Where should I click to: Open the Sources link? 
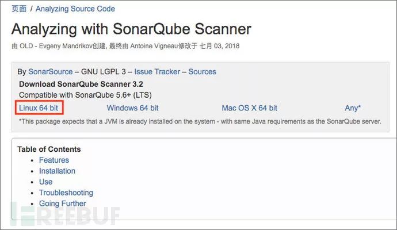point(202,72)
